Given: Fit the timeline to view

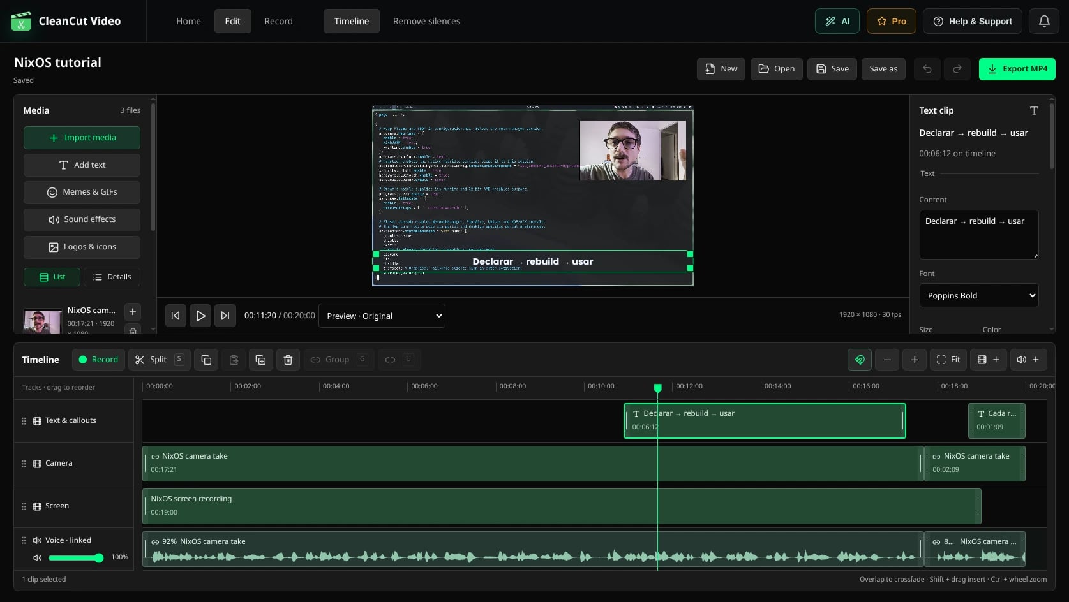Looking at the screenshot, I should point(948,360).
